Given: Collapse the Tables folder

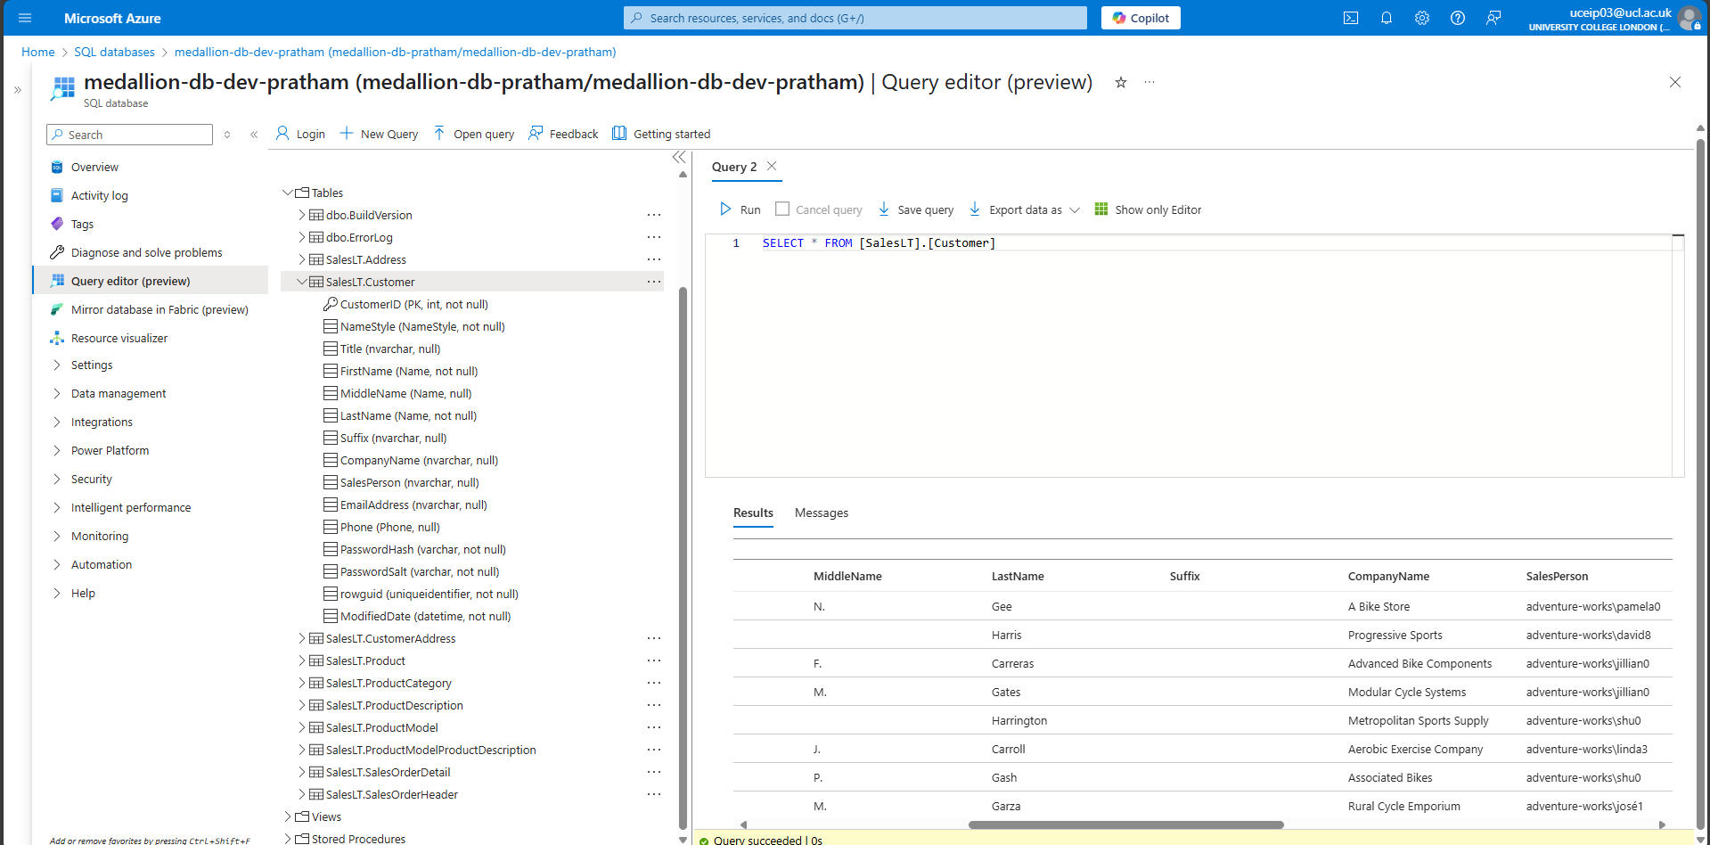Looking at the screenshot, I should click(288, 193).
